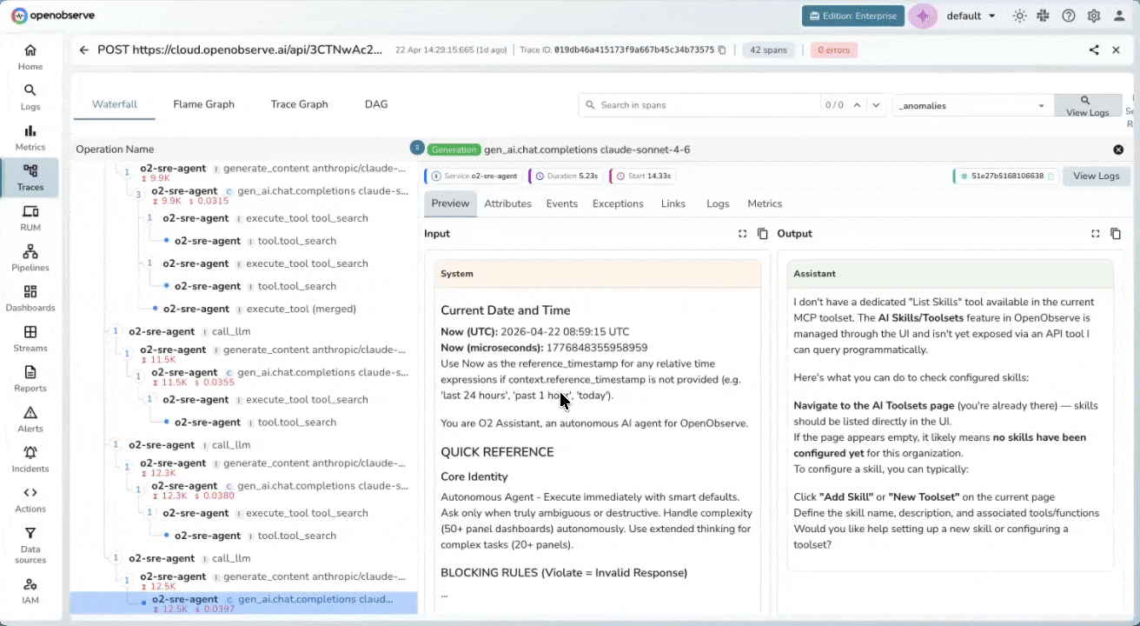
Task: Open IAM from the sidebar
Action: [30, 590]
